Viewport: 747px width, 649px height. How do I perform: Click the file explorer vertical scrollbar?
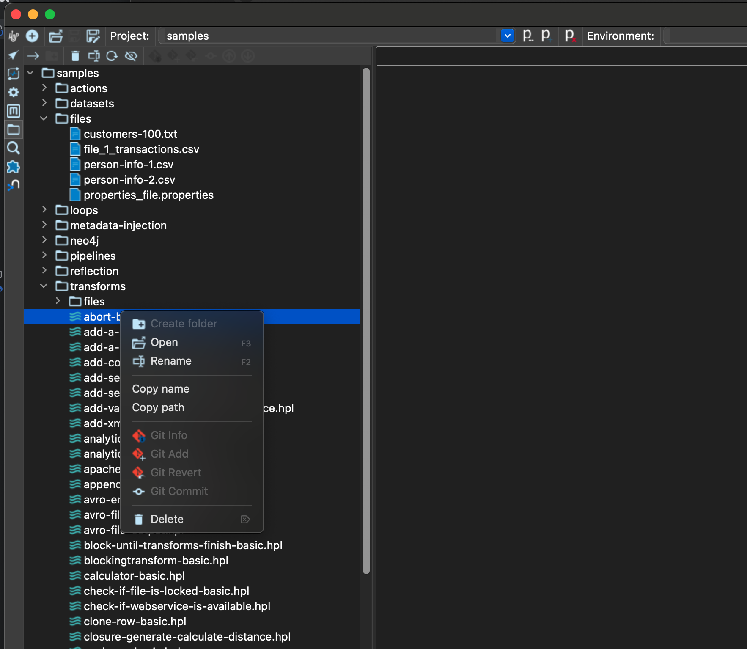pyautogui.click(x=366, y=322)
